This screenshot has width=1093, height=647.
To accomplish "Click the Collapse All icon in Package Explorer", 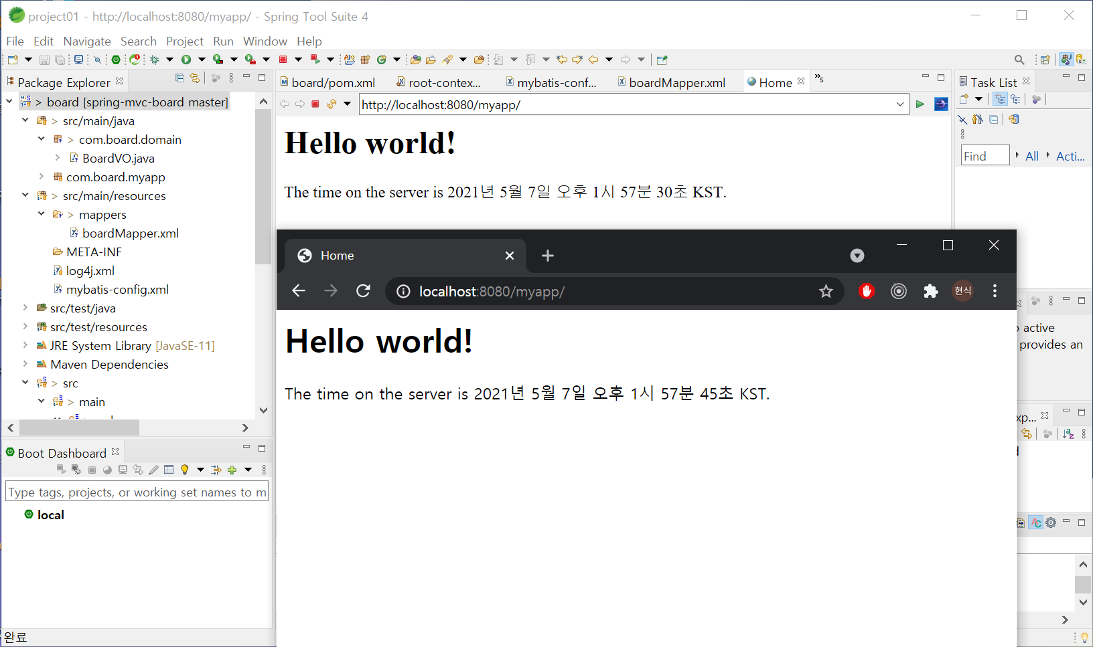I will click(179, 78).
